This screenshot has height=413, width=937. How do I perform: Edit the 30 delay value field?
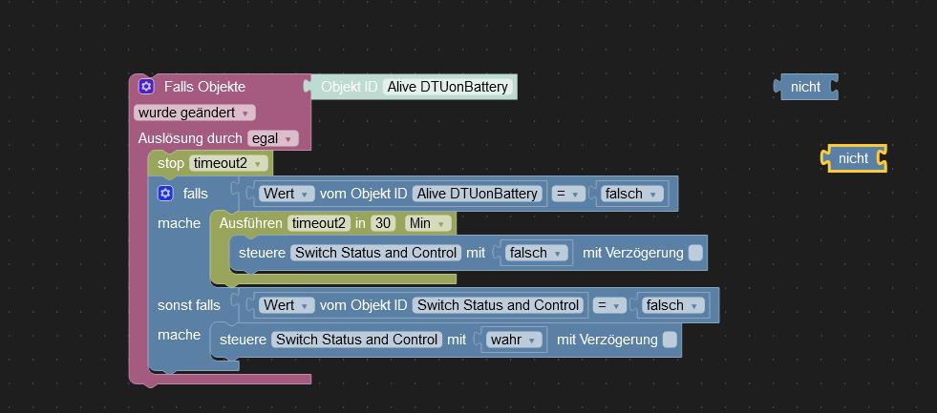pyautogui.click(x=383, y=223)
